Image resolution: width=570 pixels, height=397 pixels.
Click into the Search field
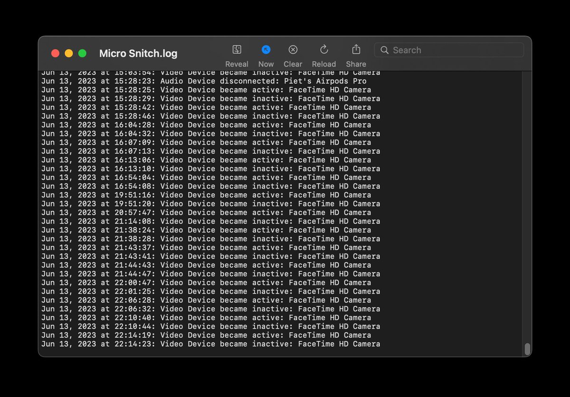click(449, 50)
